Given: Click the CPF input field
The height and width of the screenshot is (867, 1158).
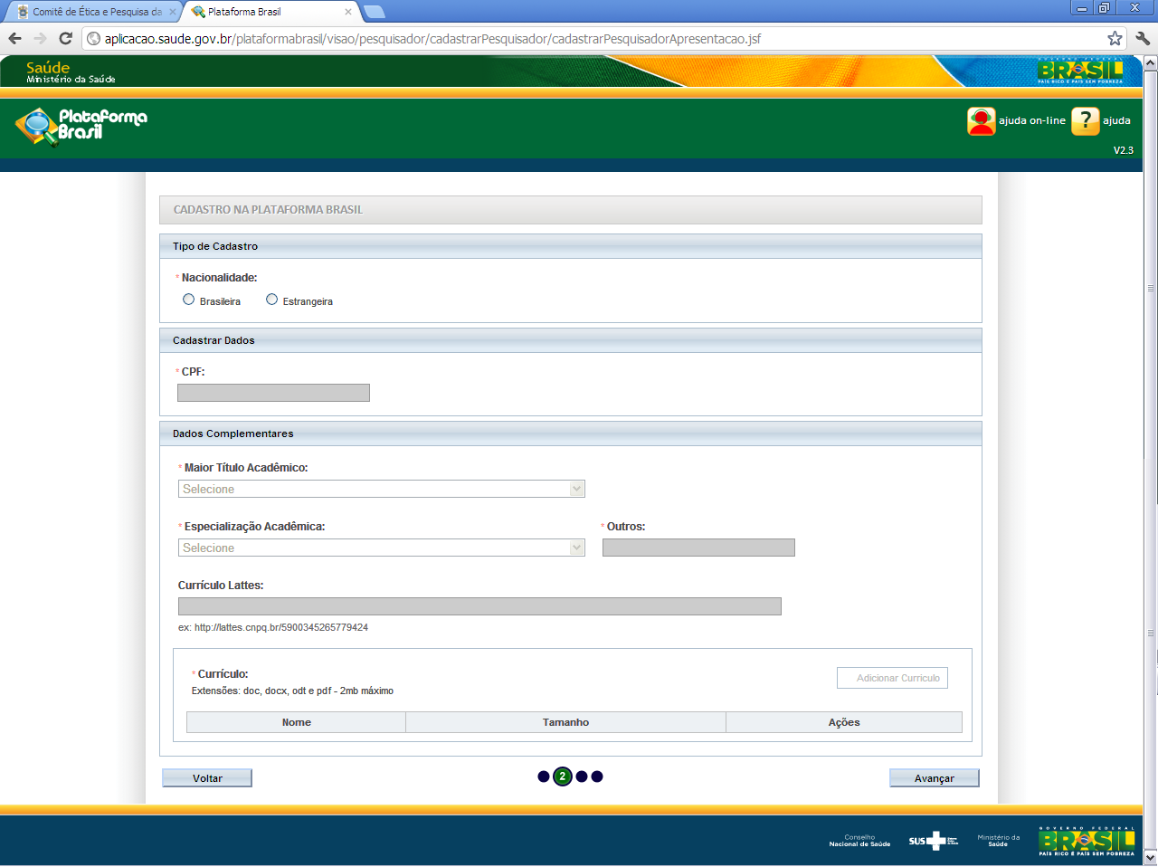Looking at the screenshot, I should (x=273, y=393).
